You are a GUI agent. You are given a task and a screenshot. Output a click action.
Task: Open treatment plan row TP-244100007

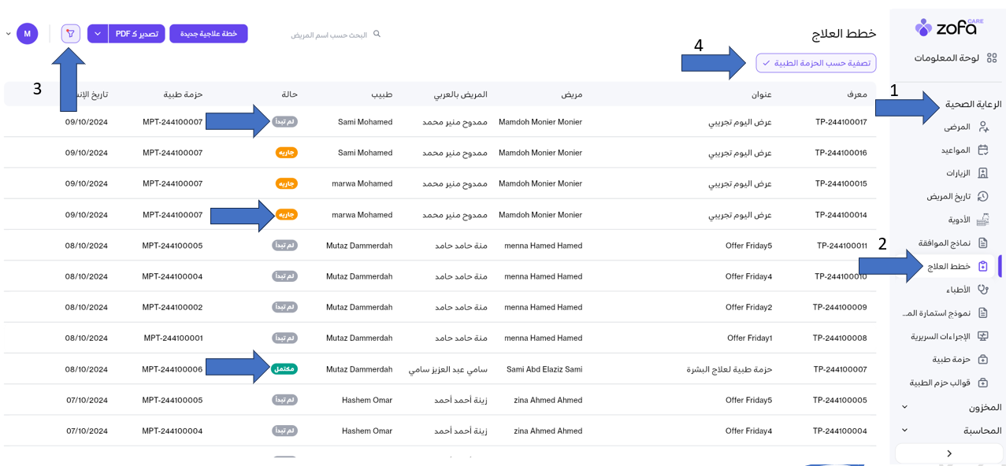(x=840, y=369)
